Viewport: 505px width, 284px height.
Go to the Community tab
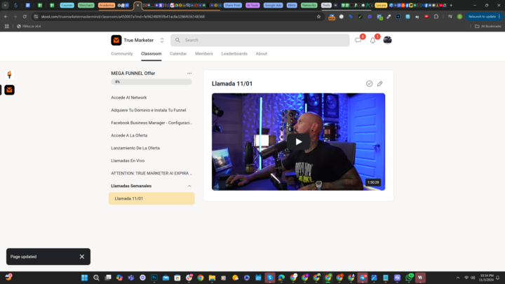click(122, 54)
